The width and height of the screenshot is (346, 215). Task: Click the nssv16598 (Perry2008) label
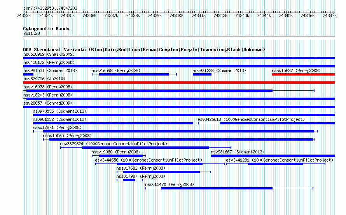click(x=116, y=71)
